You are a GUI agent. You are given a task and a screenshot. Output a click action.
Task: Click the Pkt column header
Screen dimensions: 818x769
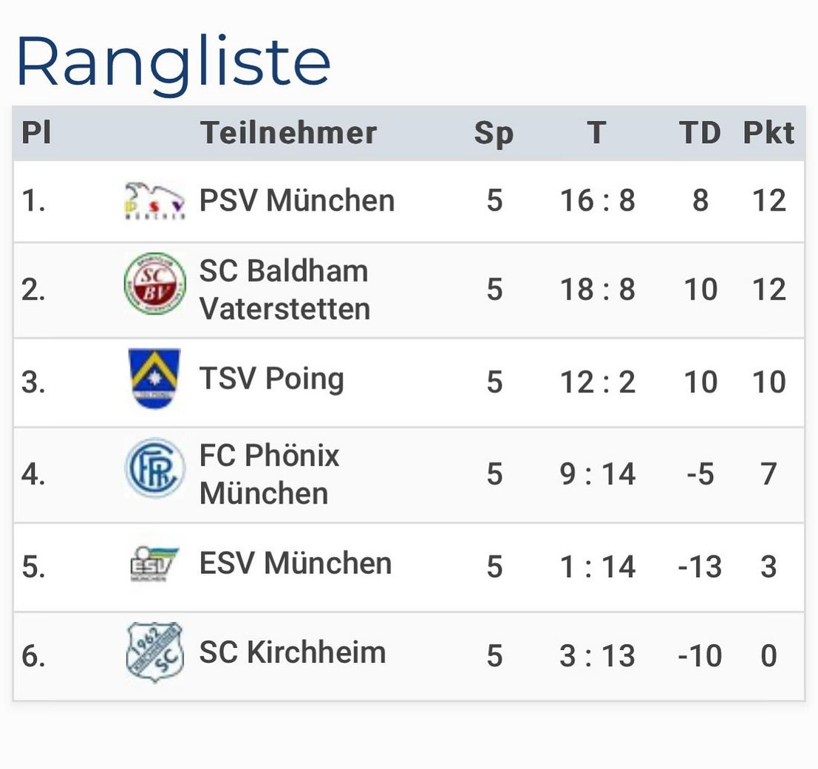(x=768, y=133)
